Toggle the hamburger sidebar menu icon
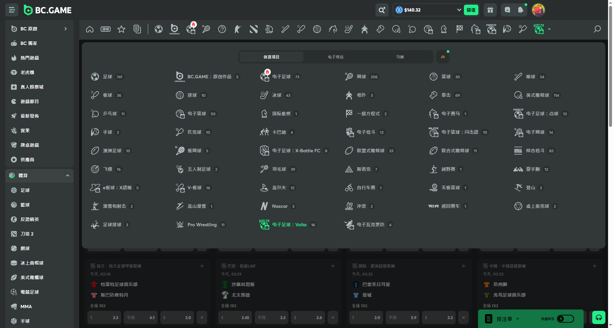Viewport: 613px width, 328px height. [x=12, y=10]
